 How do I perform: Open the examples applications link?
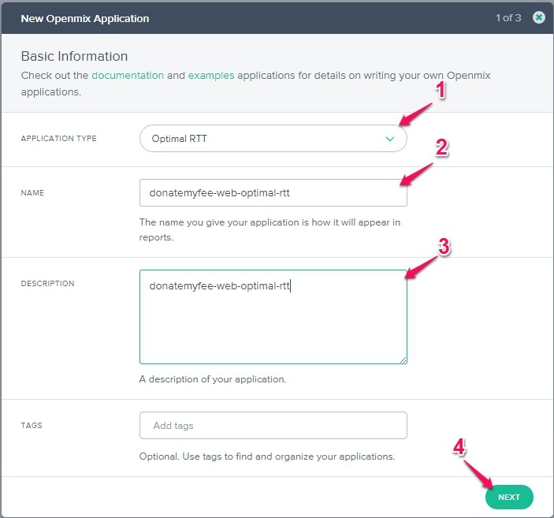pos(210,76)
